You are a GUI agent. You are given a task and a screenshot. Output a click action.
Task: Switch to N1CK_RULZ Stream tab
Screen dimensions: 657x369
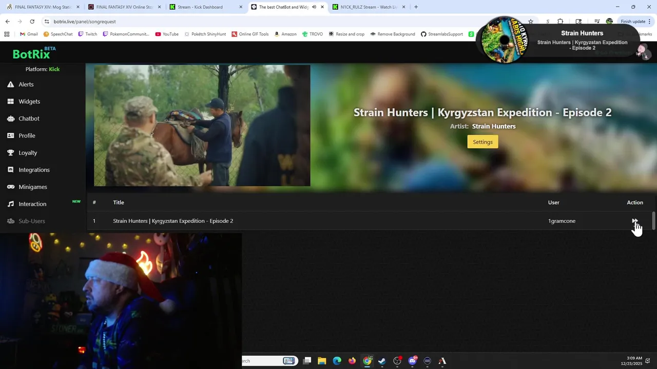pyautogui.click(x=369, y=7)
